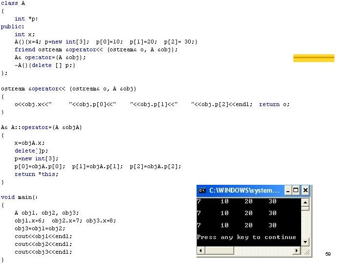352x264 pixels.
Task: Click the console title bar text
Action: (244, 190)
